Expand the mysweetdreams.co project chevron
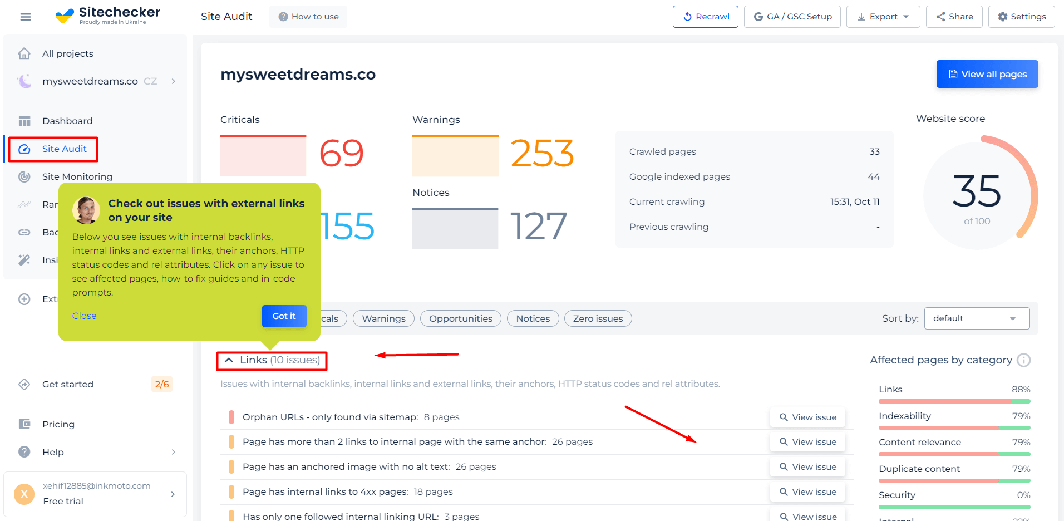The width and height of the screenshot is (1064, 521). coord(174,81)
